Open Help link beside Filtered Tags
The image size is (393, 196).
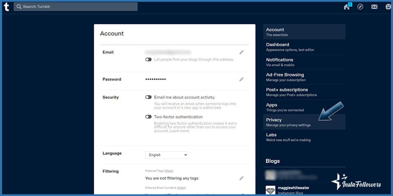pos(169,171)
